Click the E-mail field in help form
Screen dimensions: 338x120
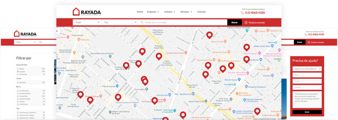coord(307,81)
